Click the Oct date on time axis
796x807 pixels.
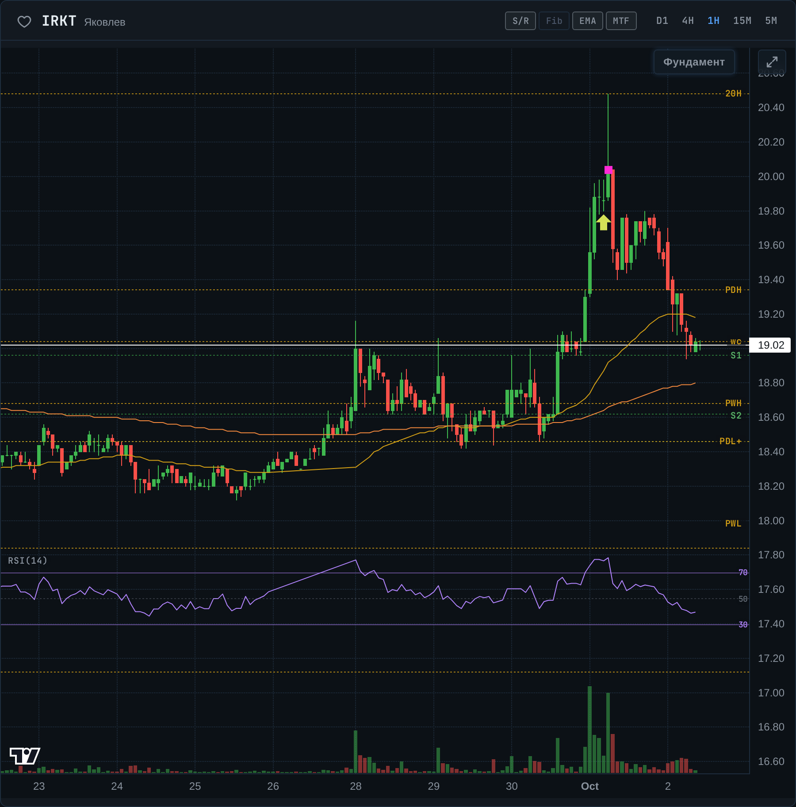pyautogui.click(x=589, y=786)
